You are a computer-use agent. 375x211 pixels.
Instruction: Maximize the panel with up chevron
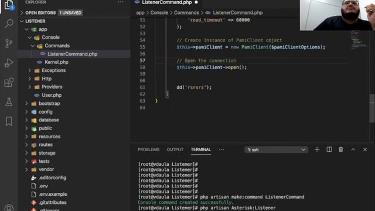(x=353, y=149)
